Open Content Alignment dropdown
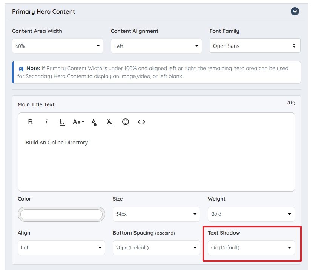This screenshot has width=313, height=270. [x=156, y=46]
